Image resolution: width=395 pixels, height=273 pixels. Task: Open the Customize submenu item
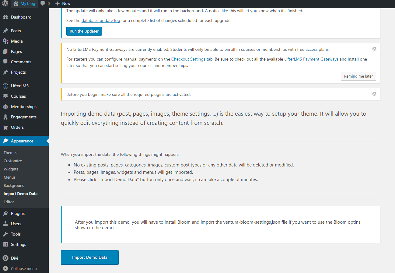[13, 161]
